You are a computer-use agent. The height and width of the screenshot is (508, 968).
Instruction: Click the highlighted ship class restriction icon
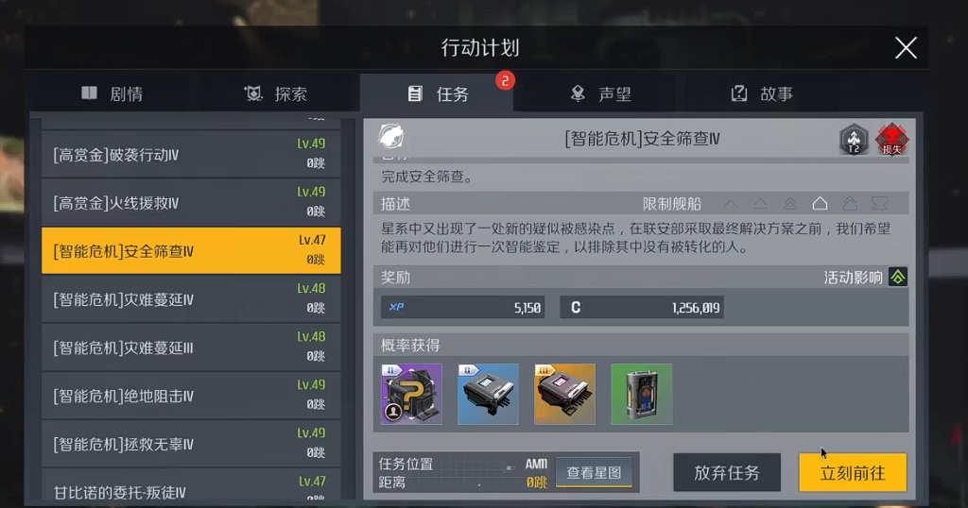point(820,203)
